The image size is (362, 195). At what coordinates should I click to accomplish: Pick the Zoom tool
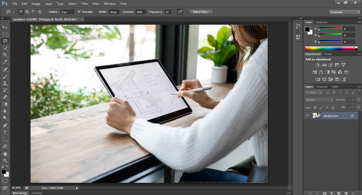pos(5,161)
